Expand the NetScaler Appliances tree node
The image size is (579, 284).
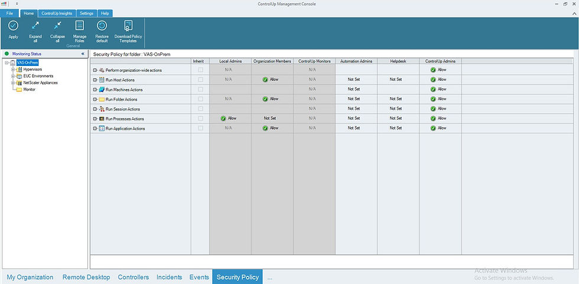(x=13, y=82)
